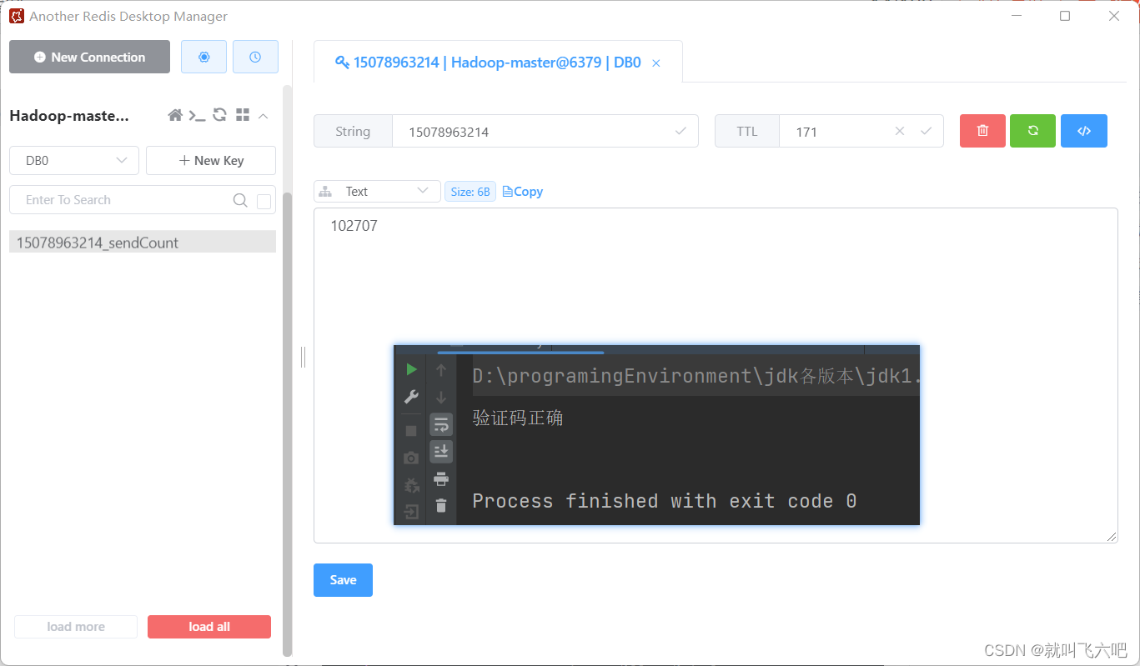Click the panel splitter handle
1140x666 pixels.
tap(304, 357)
